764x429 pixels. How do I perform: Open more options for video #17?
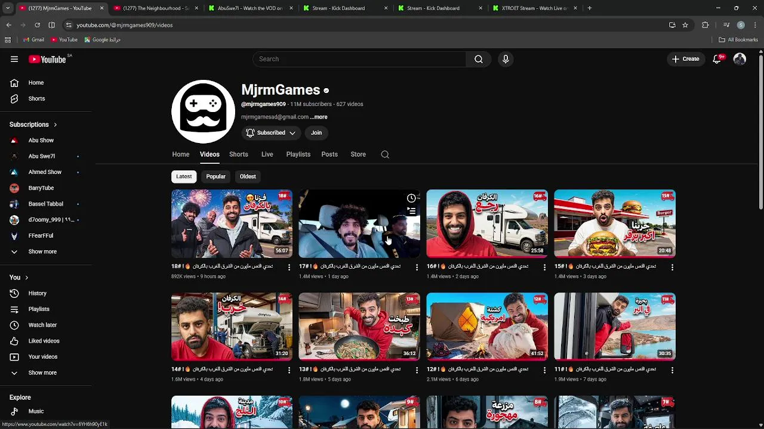coord(417,268)
